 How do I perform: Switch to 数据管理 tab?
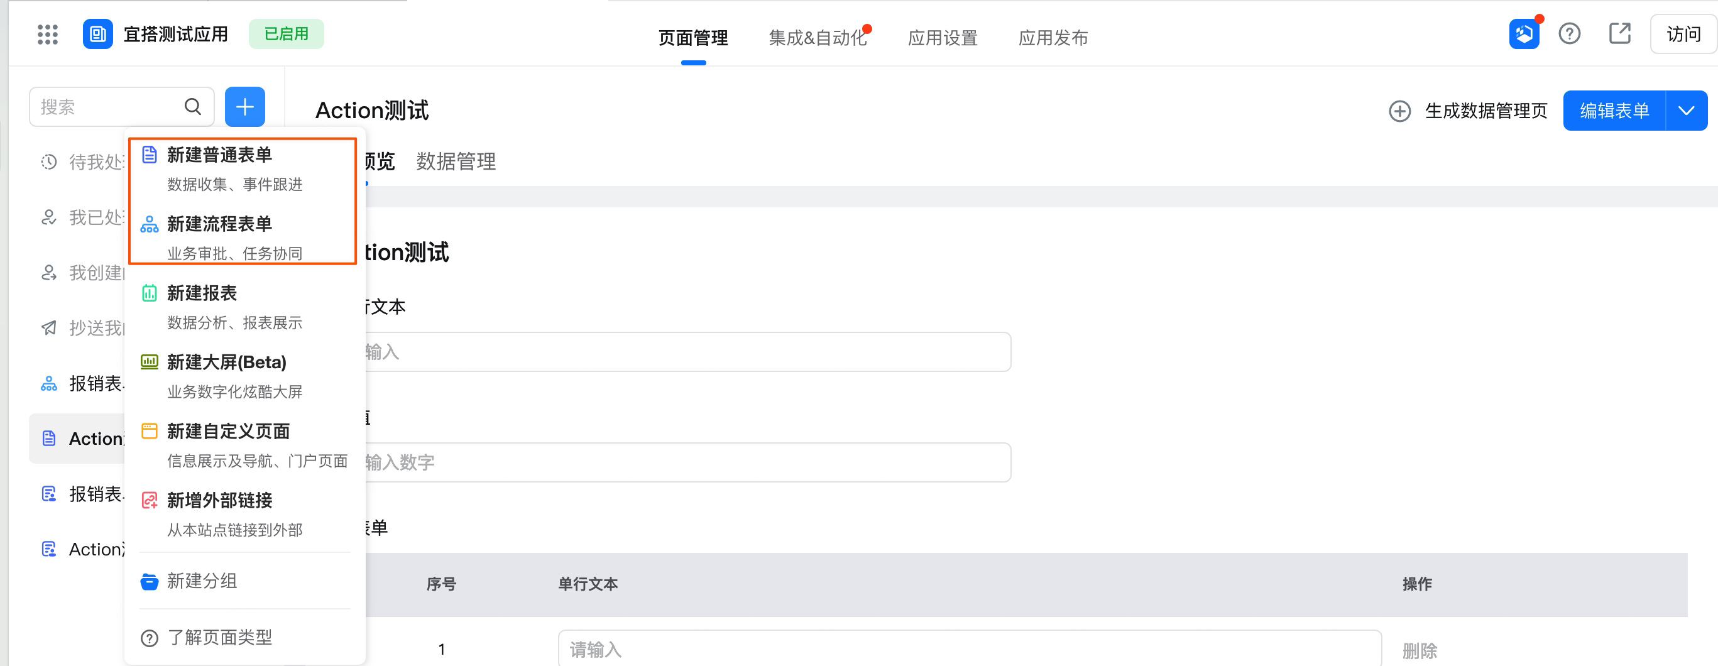[456, 161]
